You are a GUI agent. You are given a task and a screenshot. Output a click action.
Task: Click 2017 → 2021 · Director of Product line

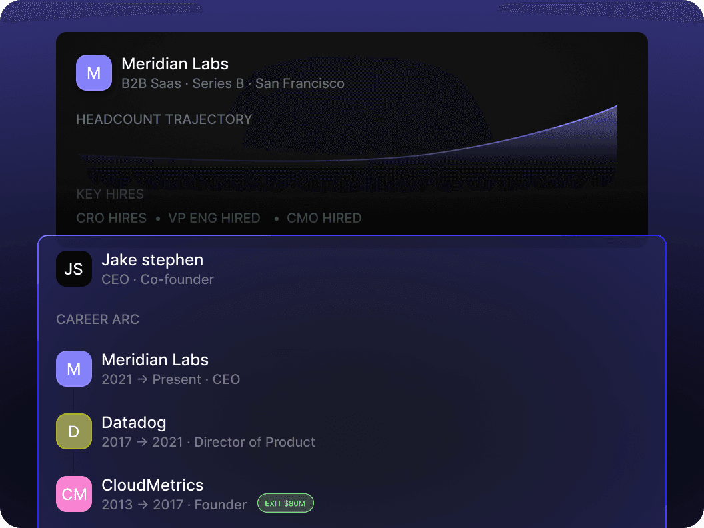point(208,442)
